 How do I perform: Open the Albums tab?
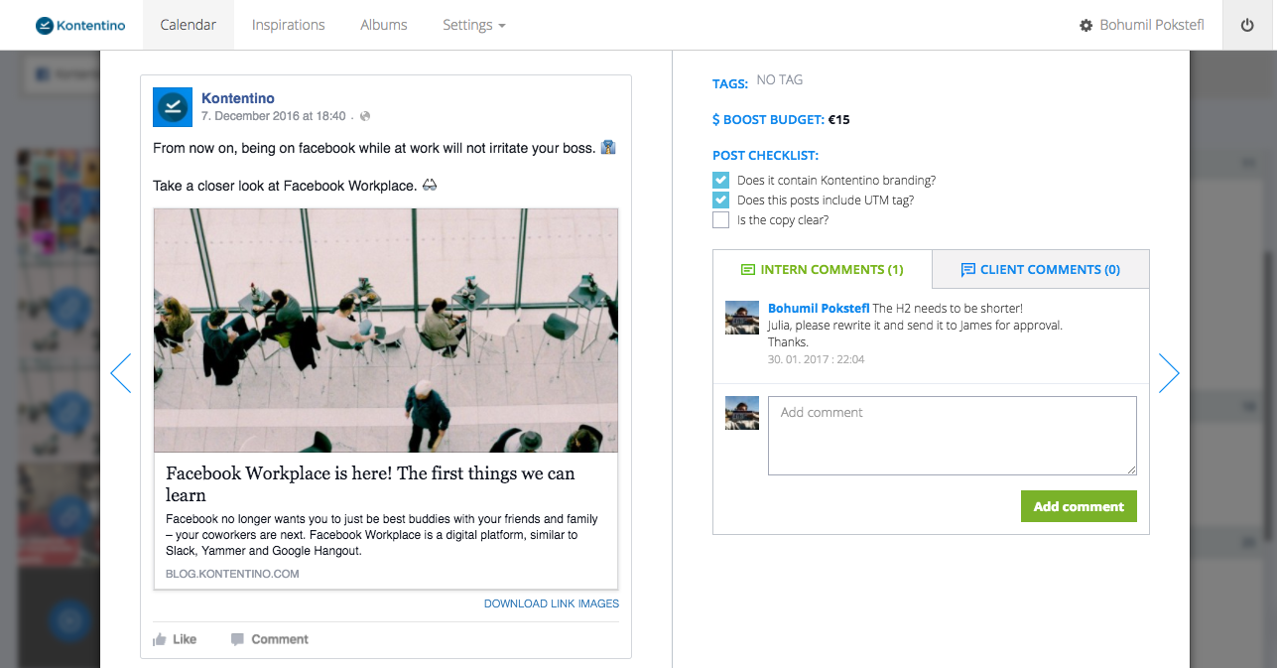pyautogui.click(x=384, y=25)
